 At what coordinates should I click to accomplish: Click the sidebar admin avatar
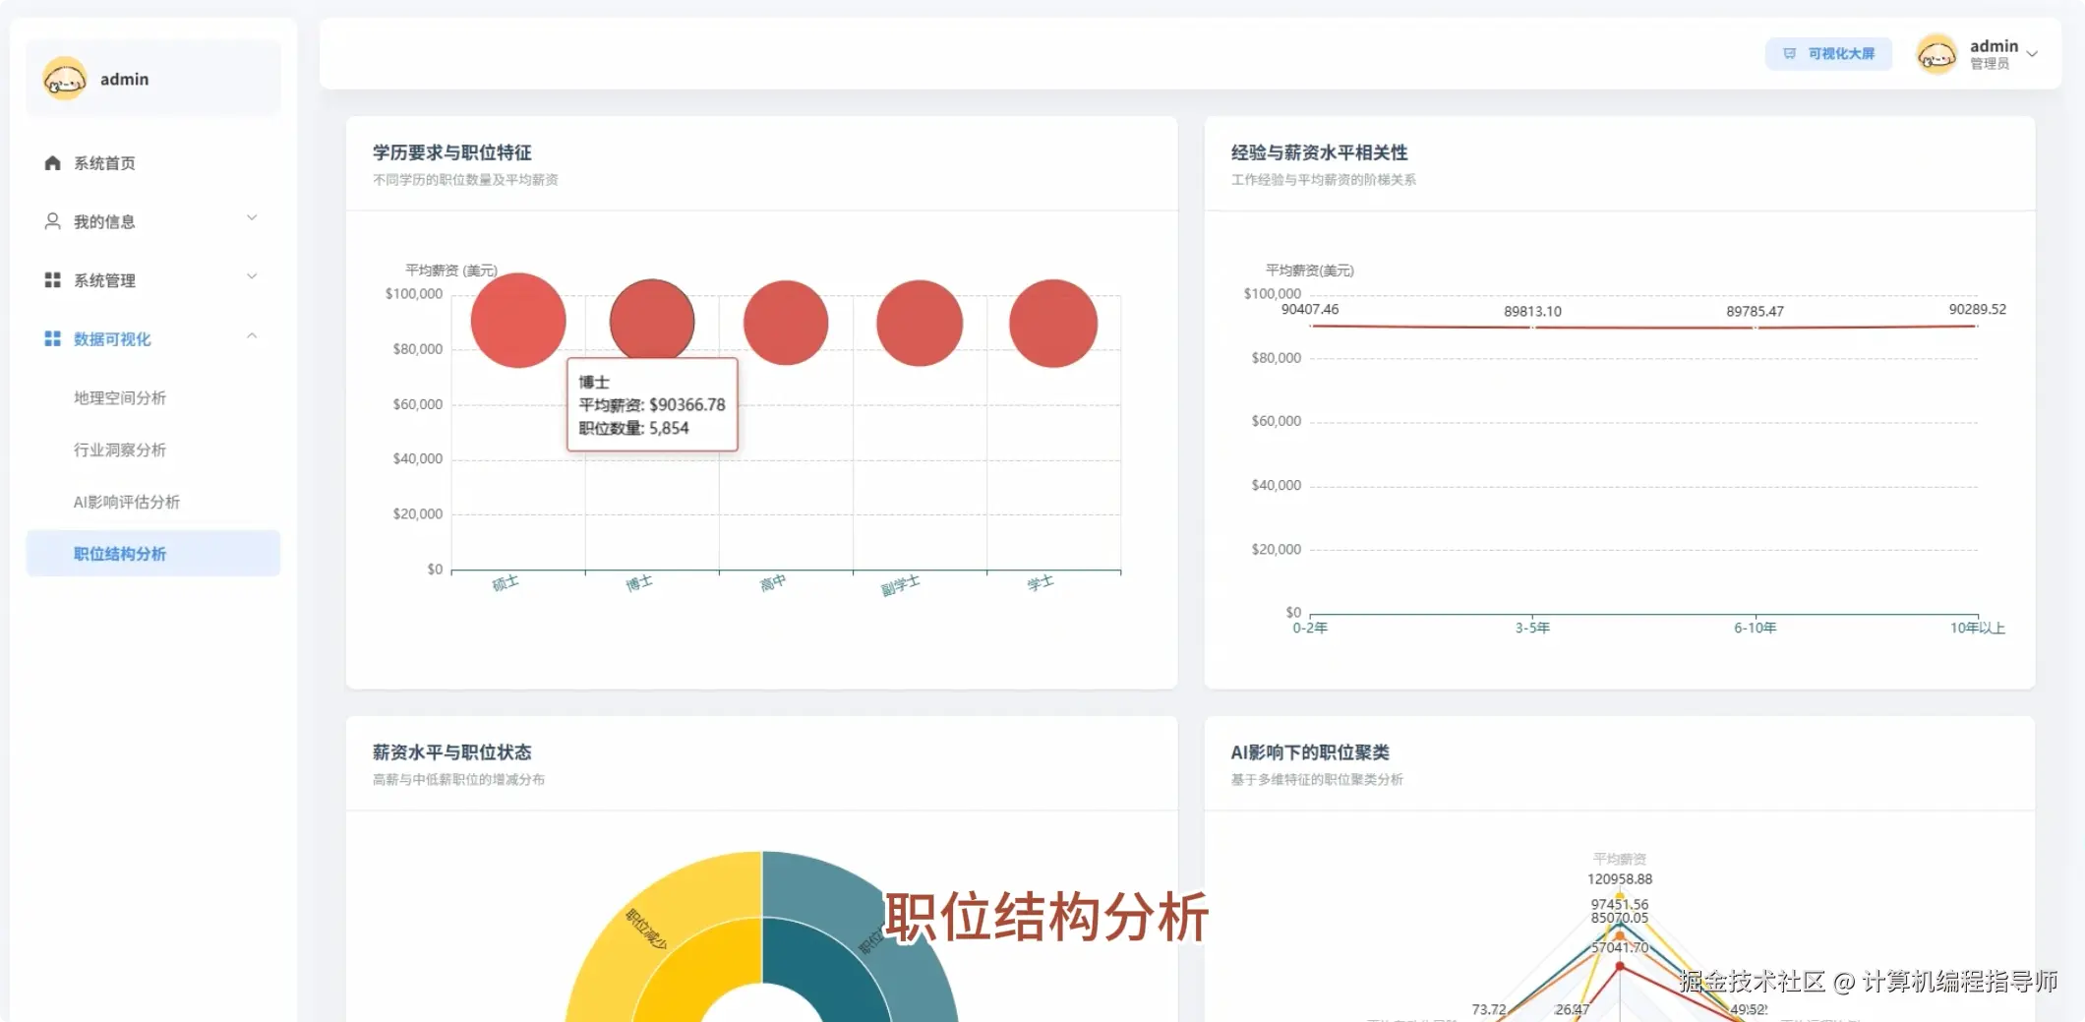click(65, 79)
